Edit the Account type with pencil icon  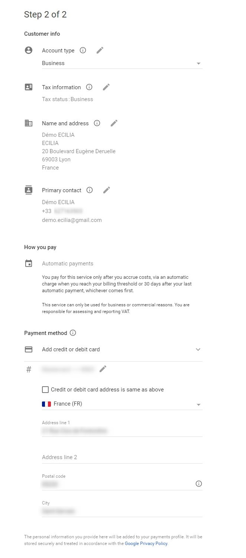(x=100, y=50)
